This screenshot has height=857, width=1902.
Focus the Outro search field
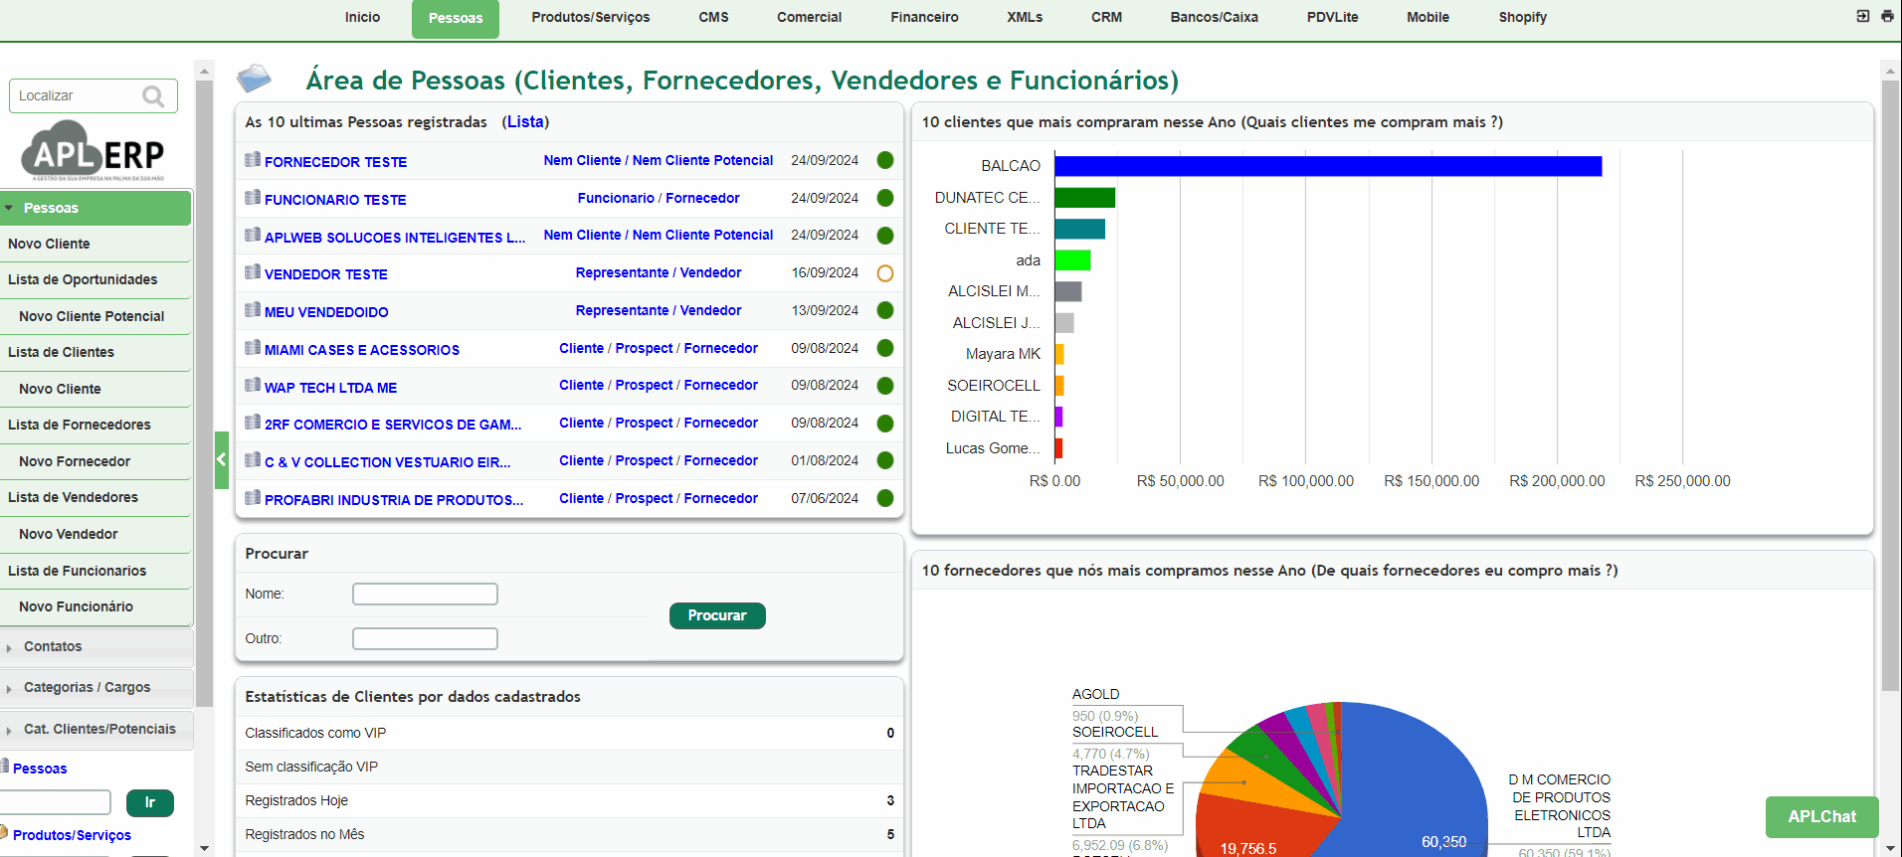click(x=425, y=638)
